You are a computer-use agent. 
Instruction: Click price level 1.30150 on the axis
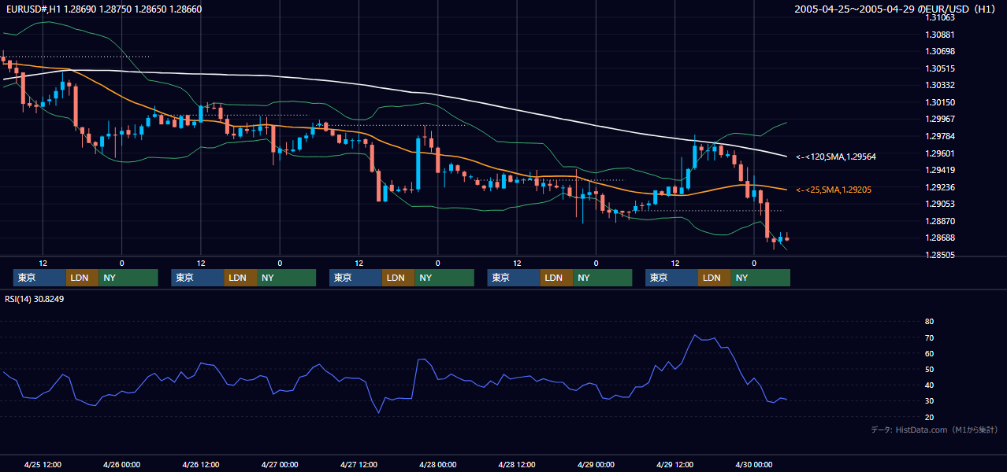939,102
